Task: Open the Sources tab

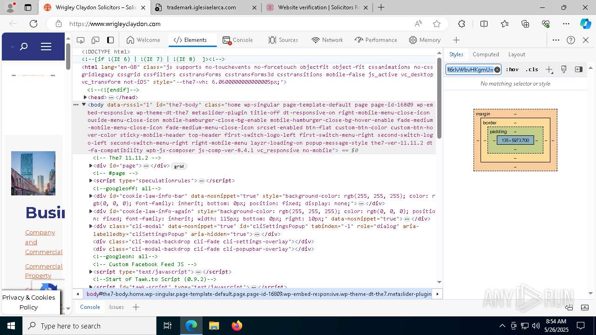Action: tap(283, 40)
